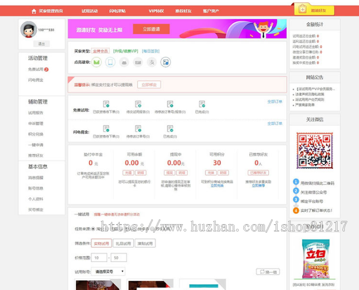The height and width of the screenshot is (290, 359).
Task: Open 已完成 icon in 闪电佣金 row
Action: click(x=170, y=129)
